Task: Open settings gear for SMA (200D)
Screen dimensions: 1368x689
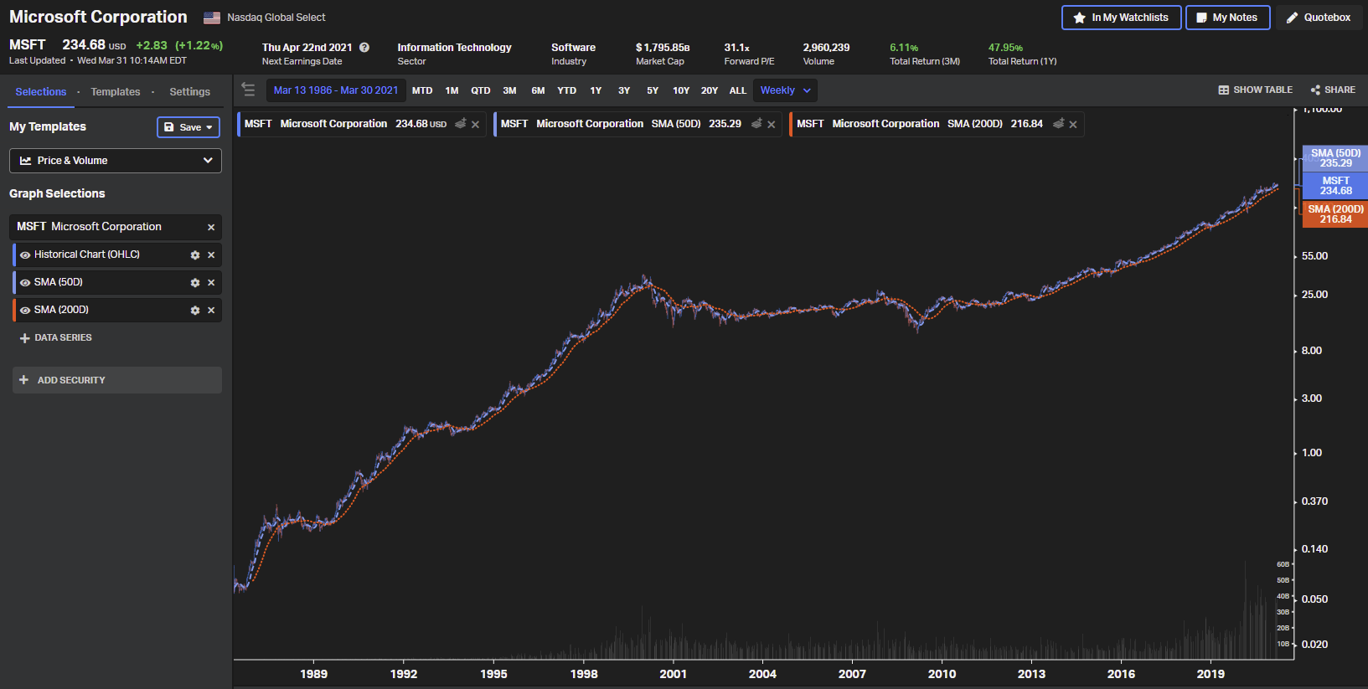Action: pos(195,311)
